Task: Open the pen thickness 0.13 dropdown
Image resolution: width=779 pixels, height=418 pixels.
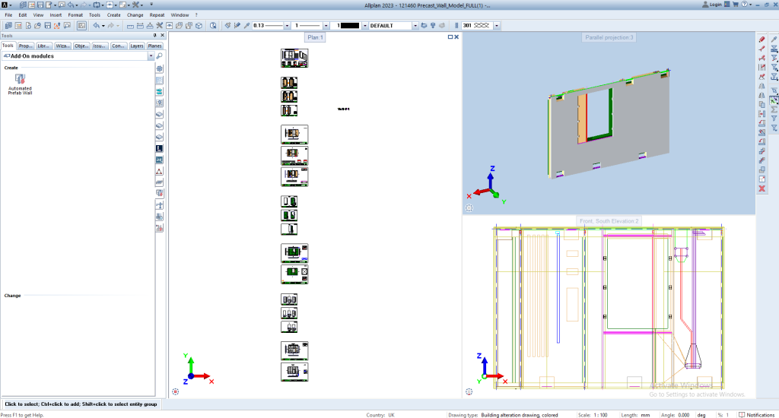Action: coord(286,25)
